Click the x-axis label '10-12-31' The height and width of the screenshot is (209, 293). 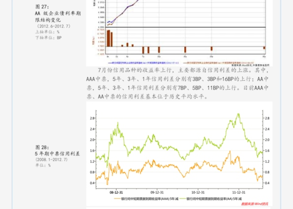pos(198,192)
